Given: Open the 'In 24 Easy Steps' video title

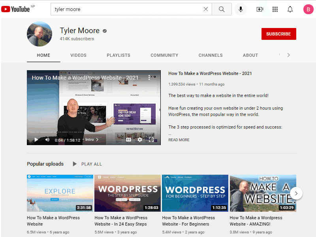Looking at the screenshot, I should [x=121, y=221].
